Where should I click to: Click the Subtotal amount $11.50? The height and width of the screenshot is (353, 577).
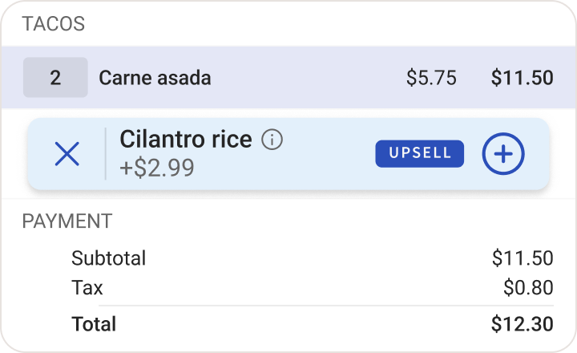[523, 258]
